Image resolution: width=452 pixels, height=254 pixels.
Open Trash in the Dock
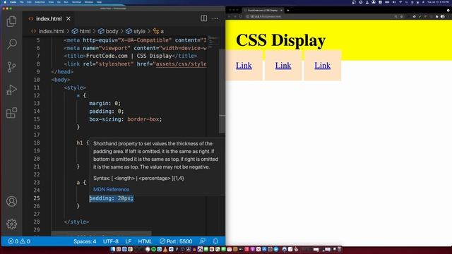340,249
